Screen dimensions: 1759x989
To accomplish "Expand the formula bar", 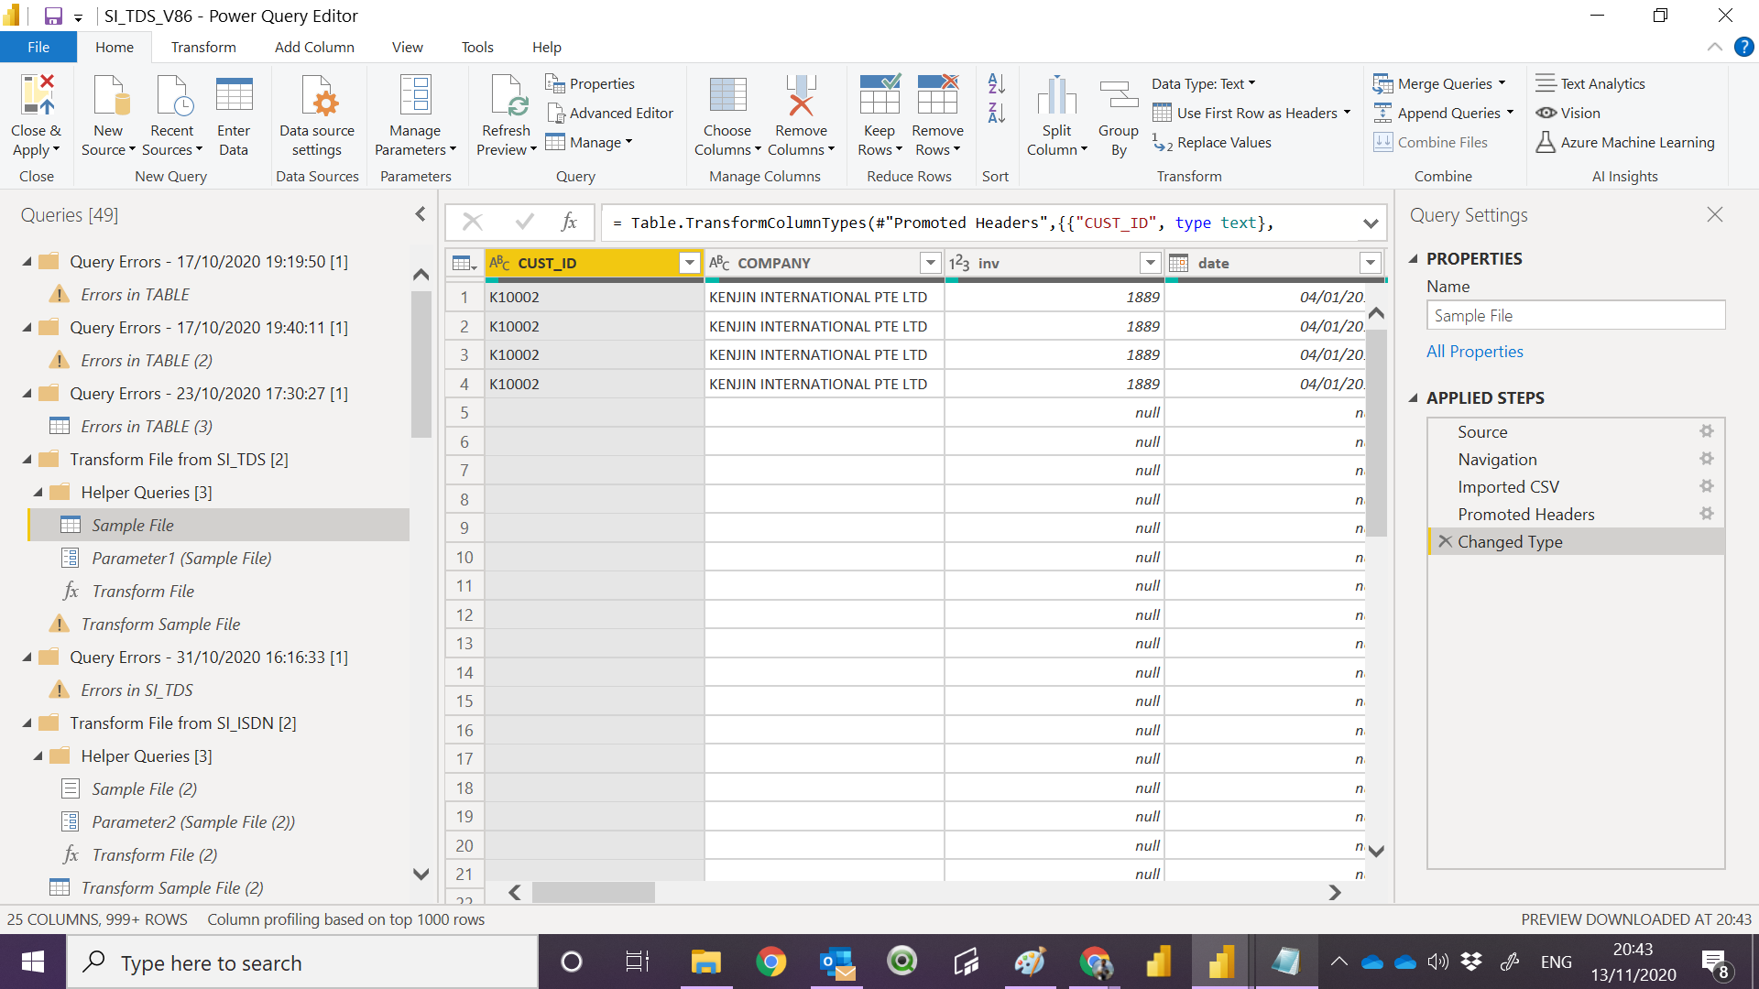I will (1370, 223).
